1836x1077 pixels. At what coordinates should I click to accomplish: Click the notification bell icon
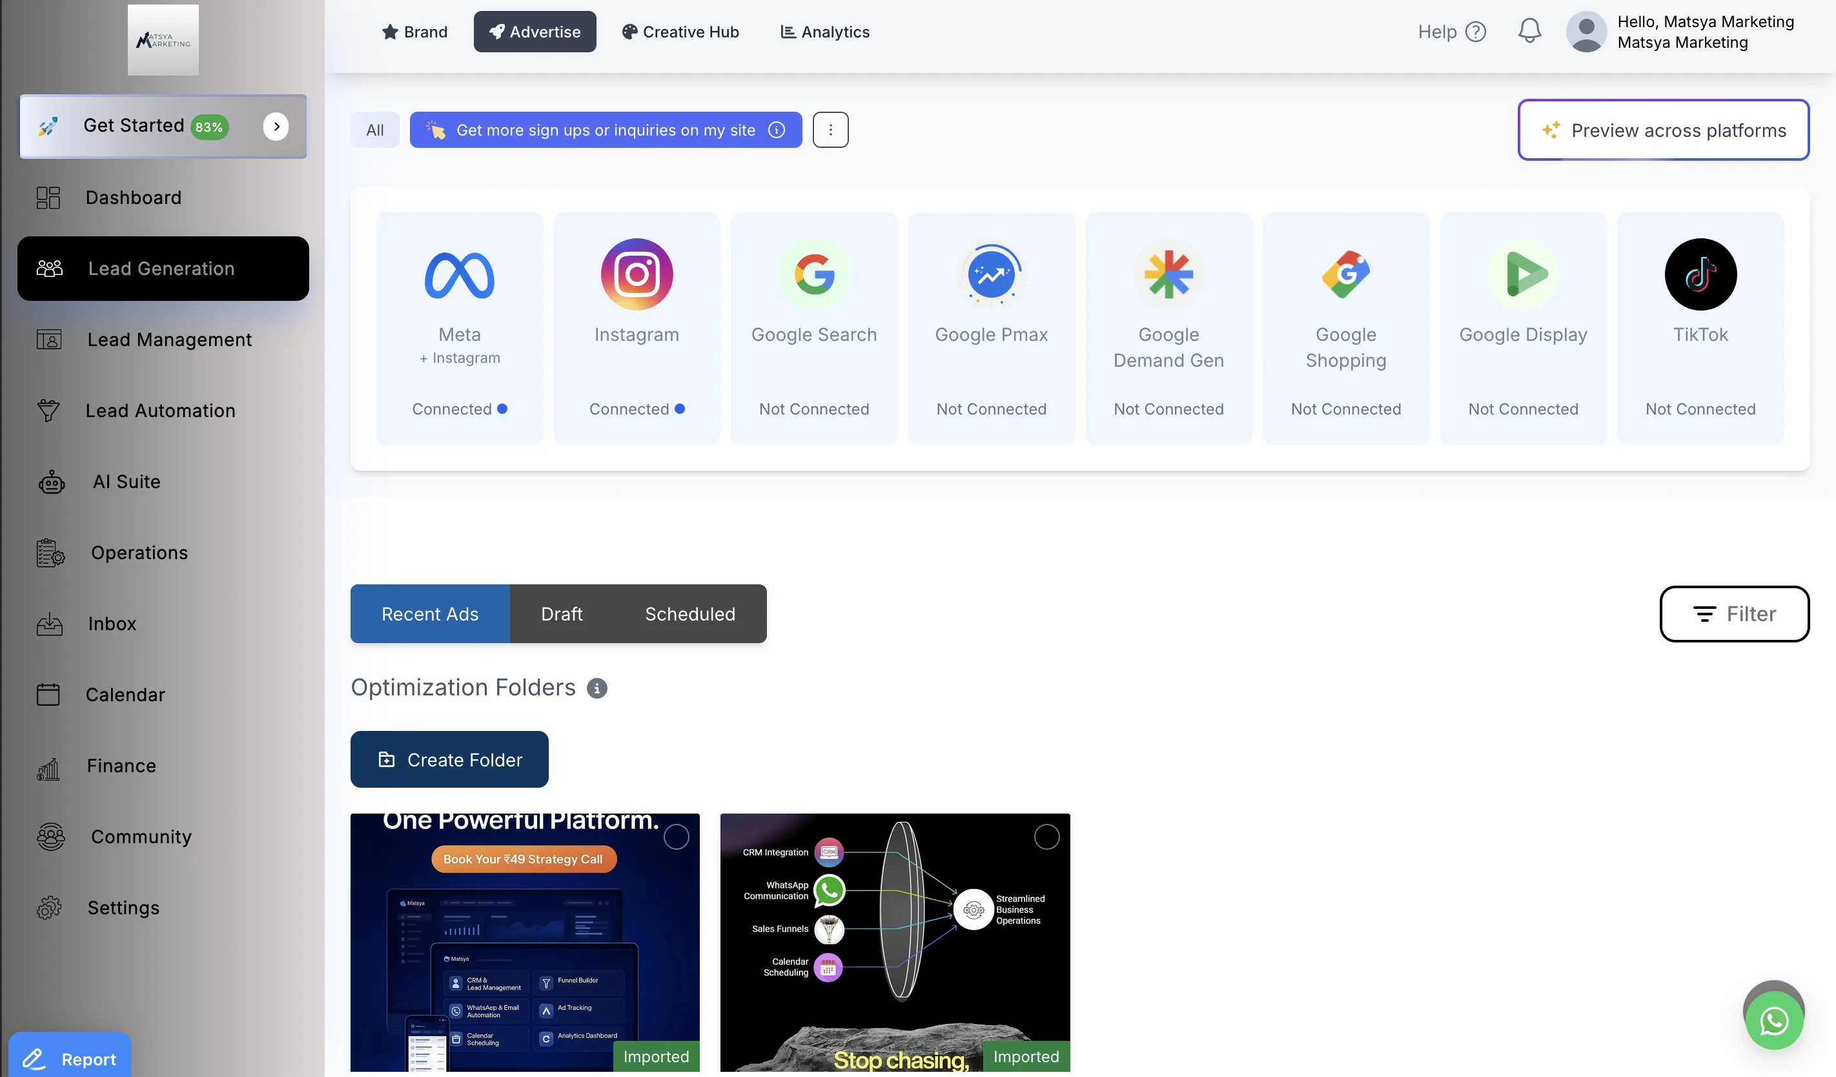tap(1529, 32)
